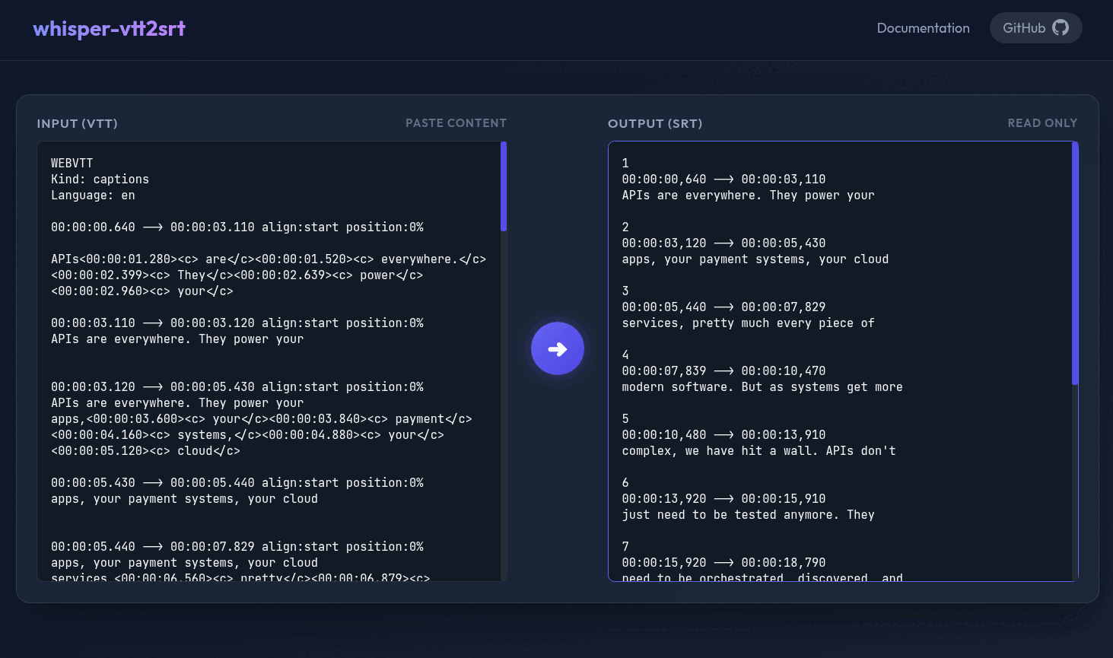The image size is (1113, 658).
Task: Click the output timestamp 00:00:15,920 → 00:00:18,790
Action: click(723, 563)
